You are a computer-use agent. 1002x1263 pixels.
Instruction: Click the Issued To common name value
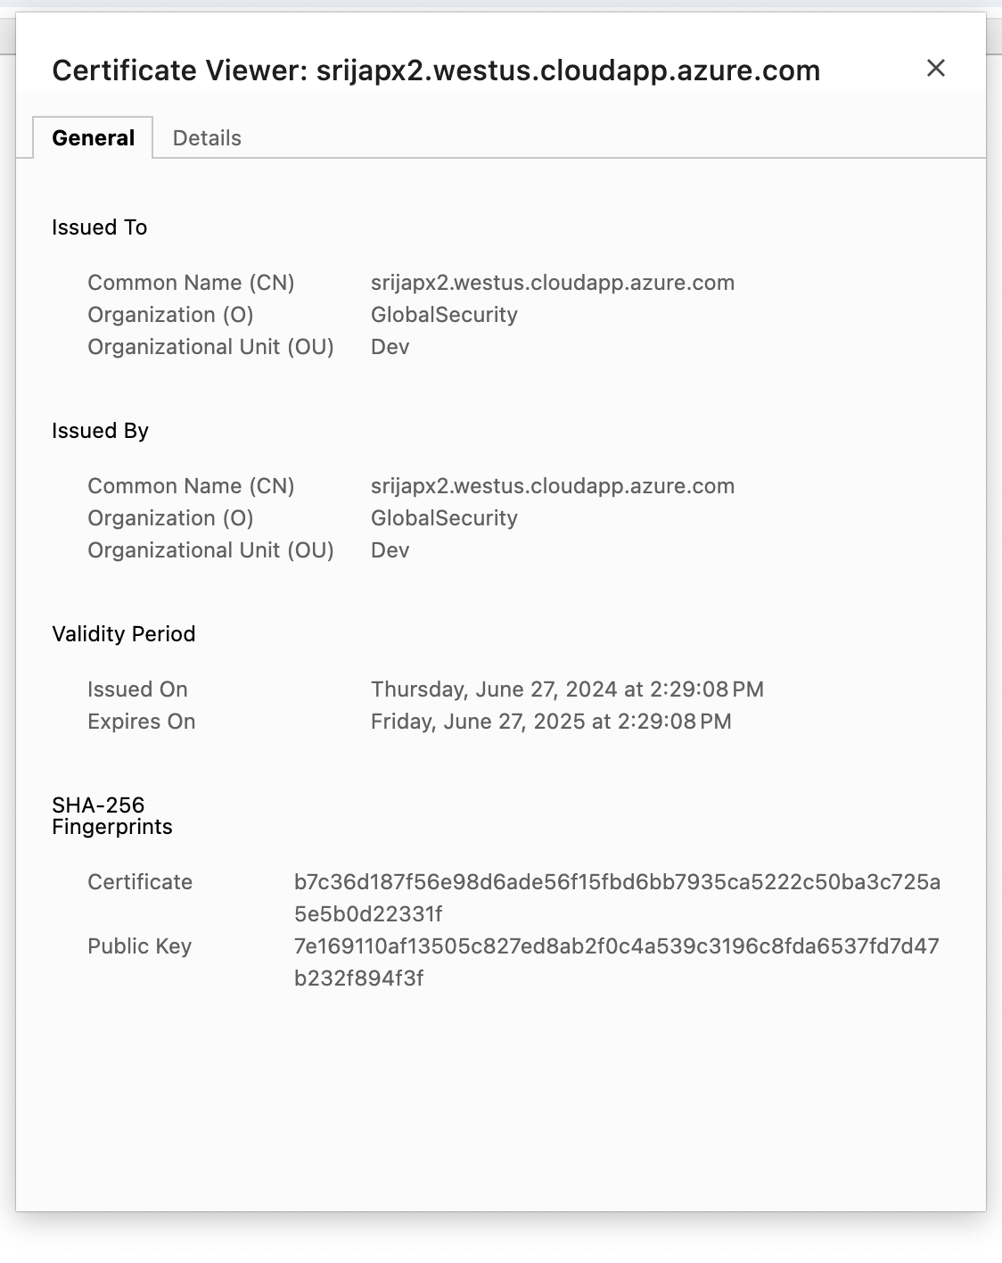[553, 283]
